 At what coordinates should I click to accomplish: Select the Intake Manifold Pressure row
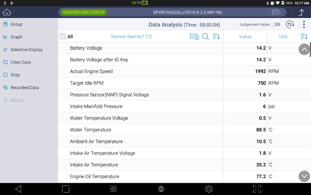[184, 106]
